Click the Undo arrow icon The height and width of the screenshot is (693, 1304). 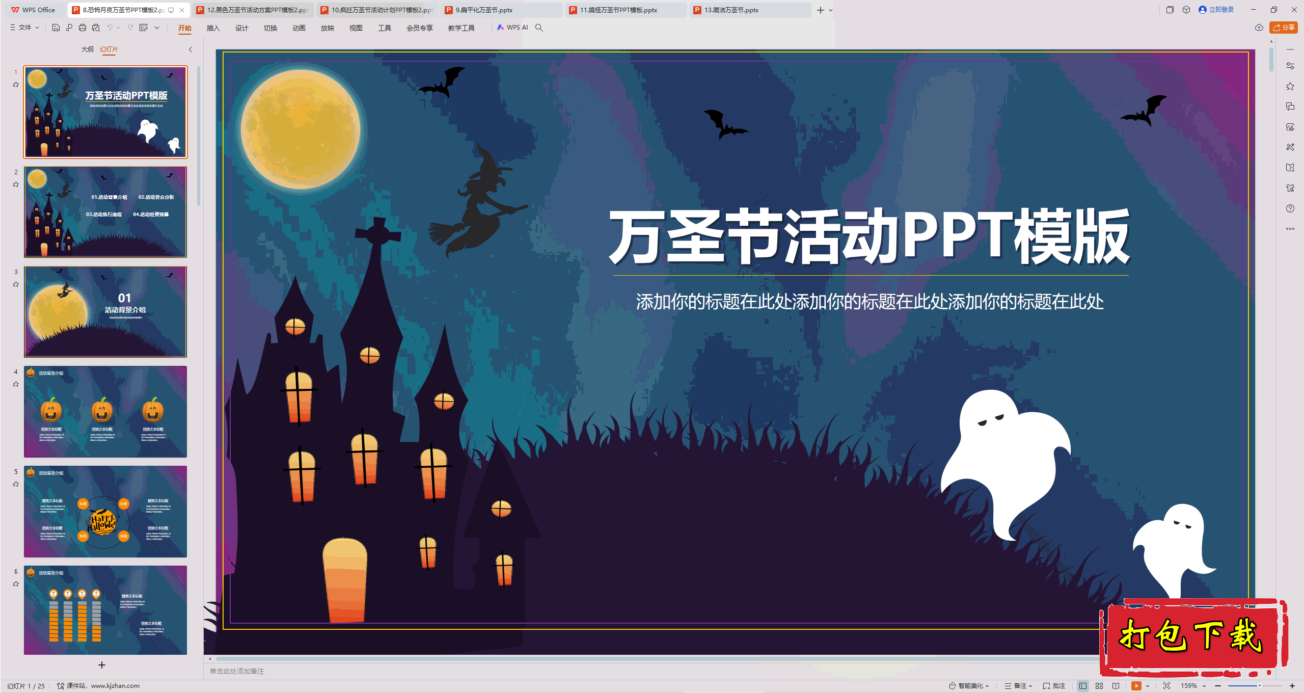tap(110, 28)
